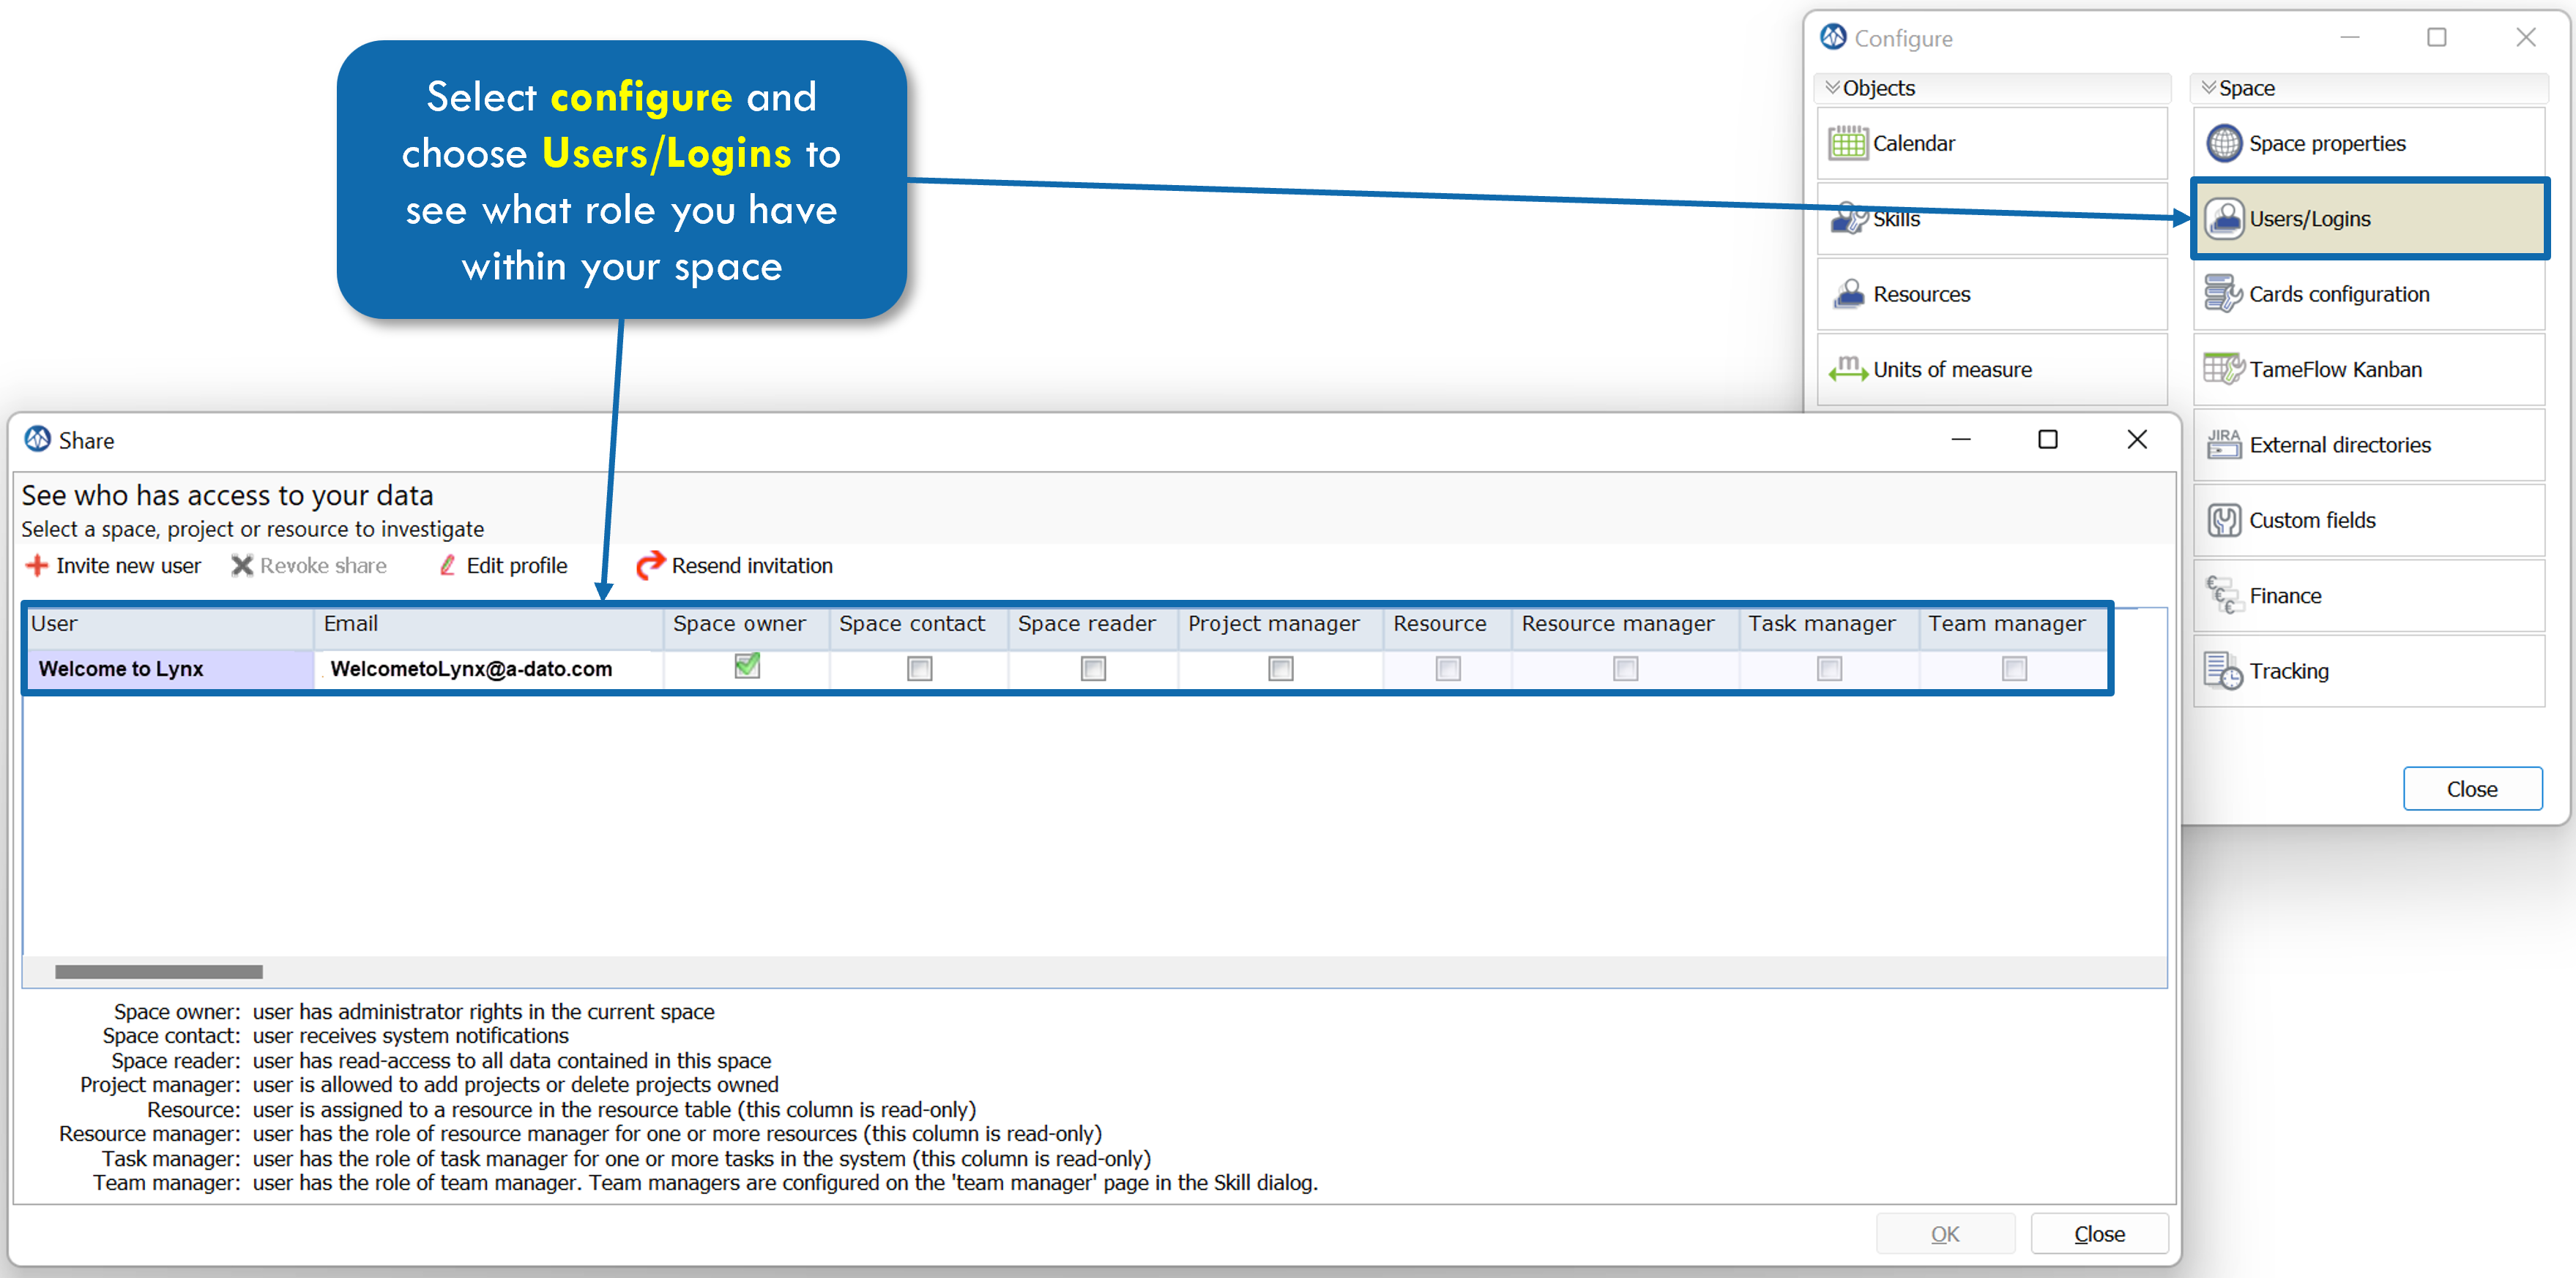2576x1278 pixels.
Task: Click the Units of measure icon
Action: 1848,369
